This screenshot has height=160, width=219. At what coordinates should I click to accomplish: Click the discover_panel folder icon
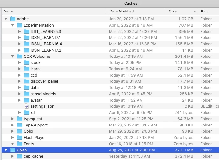(27, 81)
